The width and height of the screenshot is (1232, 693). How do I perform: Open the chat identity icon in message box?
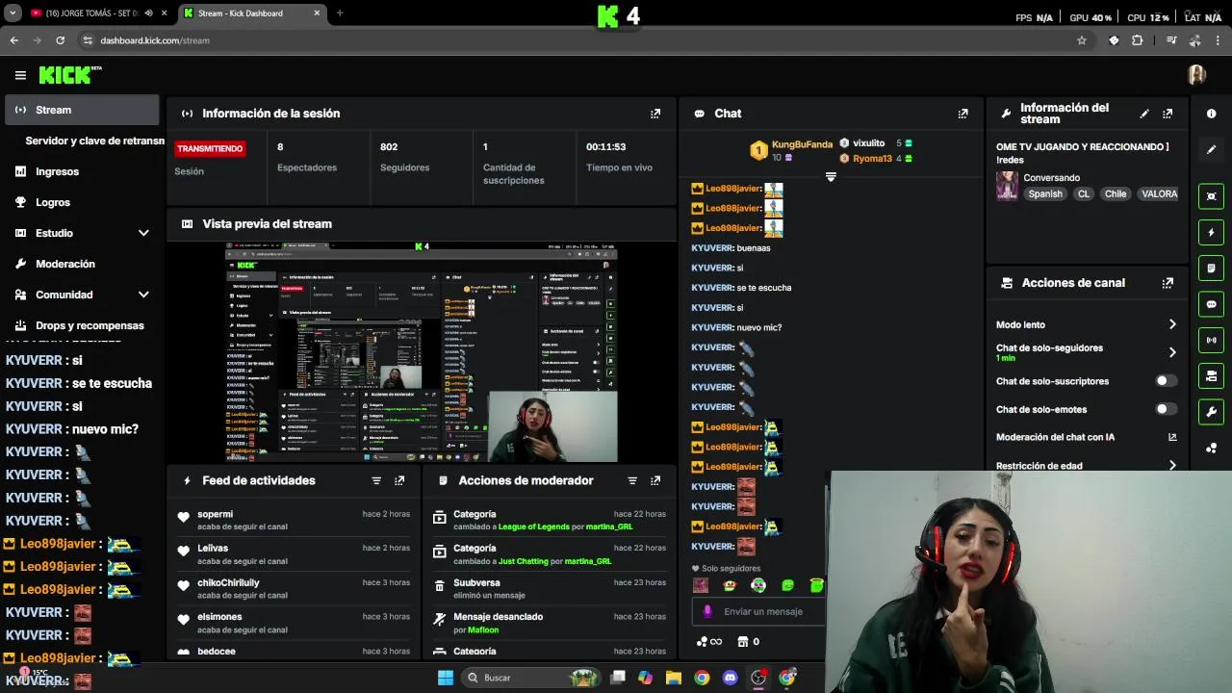(x=707, y=611)
